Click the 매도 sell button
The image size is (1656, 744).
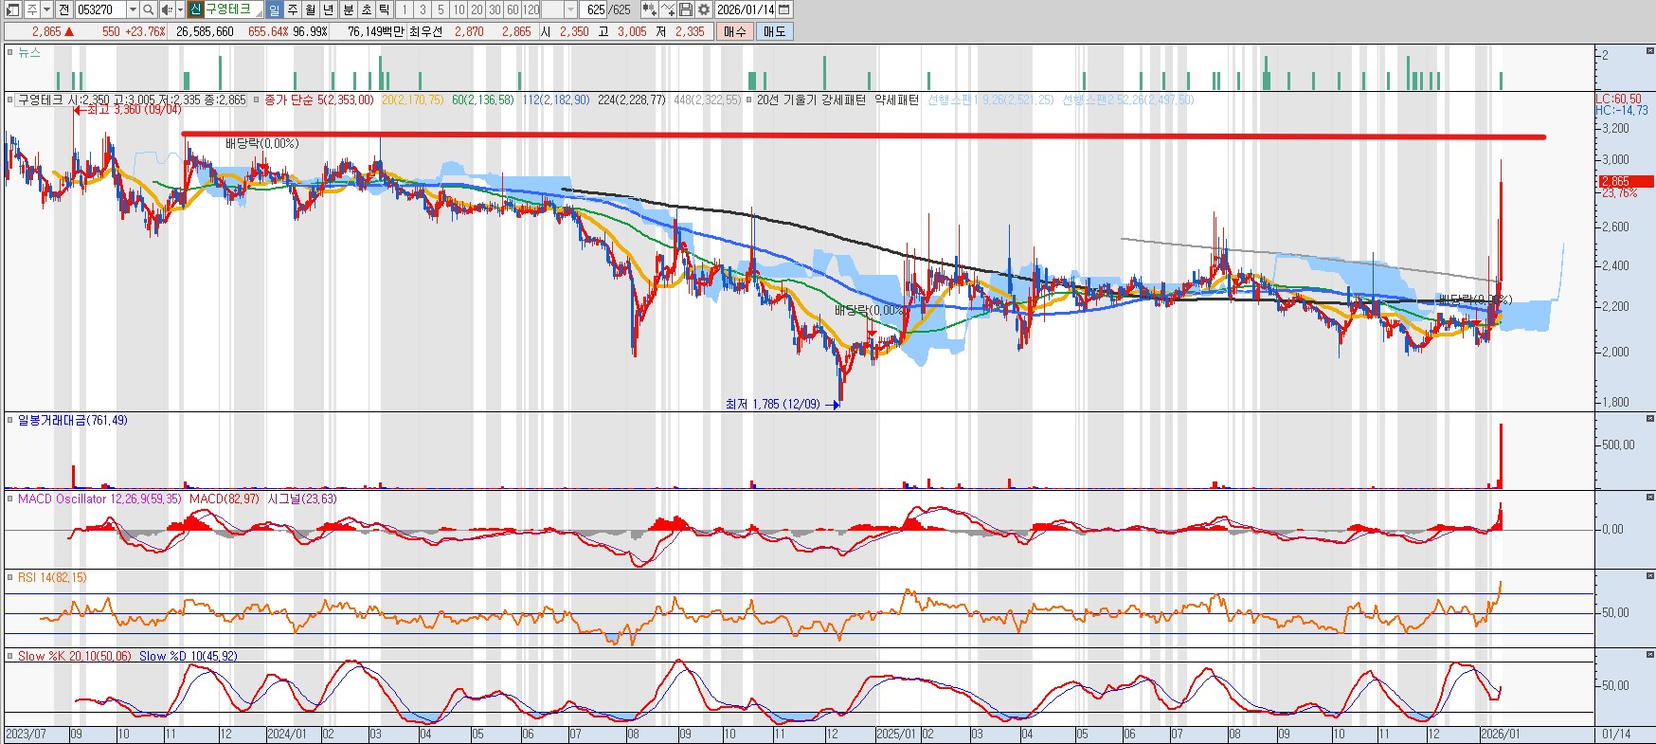click(774, 31)
